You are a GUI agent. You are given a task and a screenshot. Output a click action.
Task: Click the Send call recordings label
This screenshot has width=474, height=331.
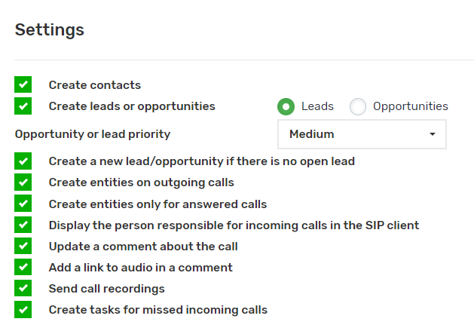click(106, 288)
